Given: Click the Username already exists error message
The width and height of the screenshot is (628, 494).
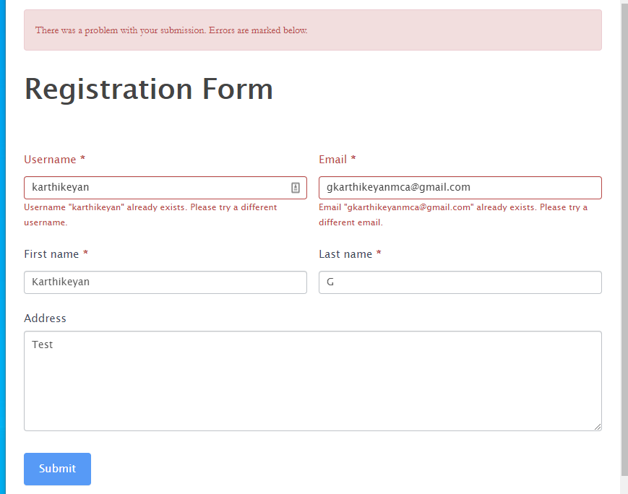Looking at the screenshot, I should 150,214.
